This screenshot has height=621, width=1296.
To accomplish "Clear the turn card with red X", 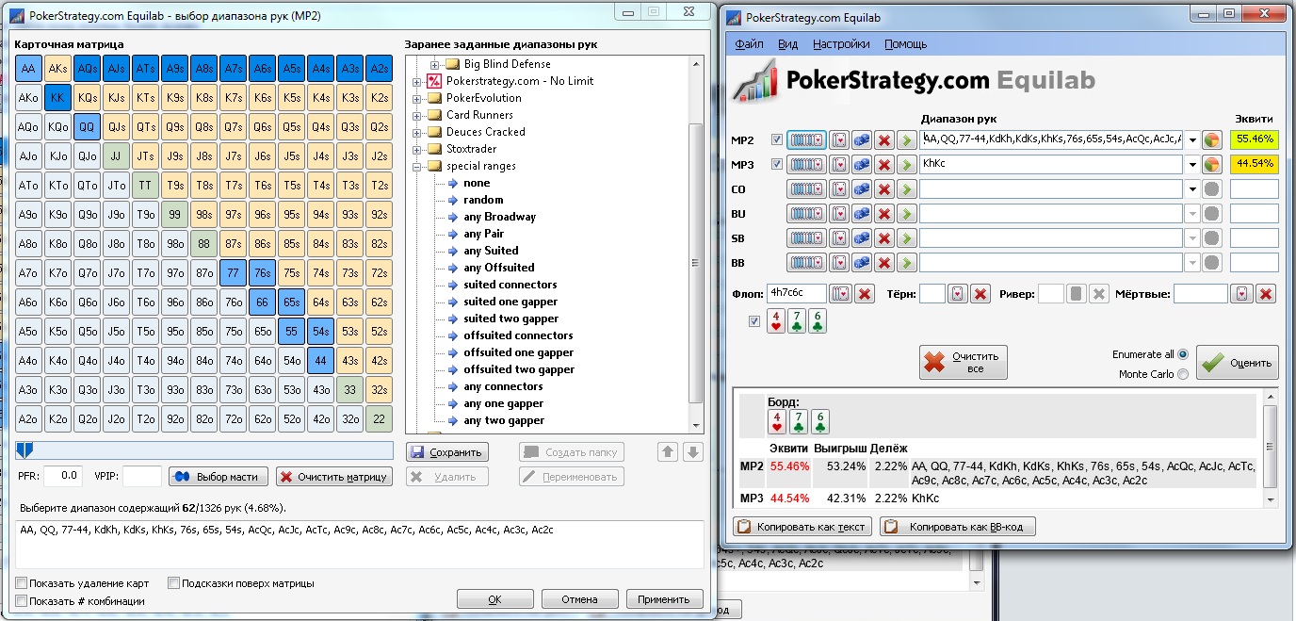I will [980, 294].
